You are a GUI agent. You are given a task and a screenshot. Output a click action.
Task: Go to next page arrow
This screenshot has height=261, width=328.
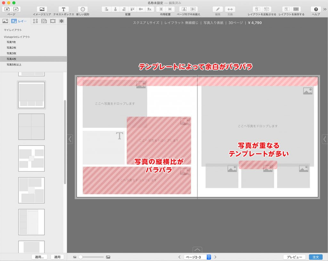point(215,257)
